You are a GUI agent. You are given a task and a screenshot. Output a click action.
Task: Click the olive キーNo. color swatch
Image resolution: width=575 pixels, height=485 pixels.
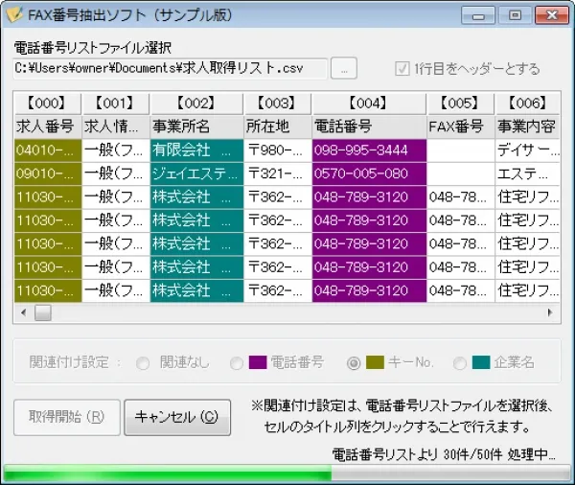(375, 363)
